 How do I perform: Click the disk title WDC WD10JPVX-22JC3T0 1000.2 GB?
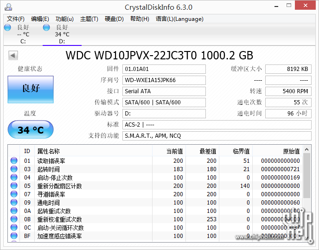pos(159,55)
